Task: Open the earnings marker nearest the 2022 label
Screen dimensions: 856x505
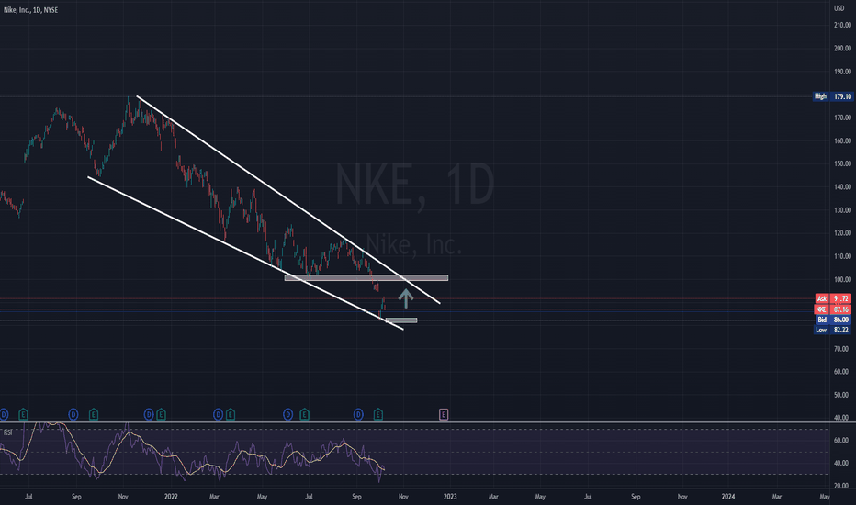Action: (x=161, y=414)
